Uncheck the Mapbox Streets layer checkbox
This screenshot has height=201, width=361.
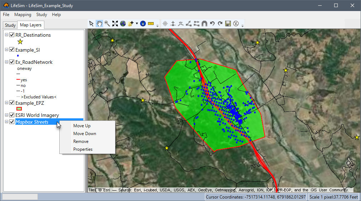point(12,122)
